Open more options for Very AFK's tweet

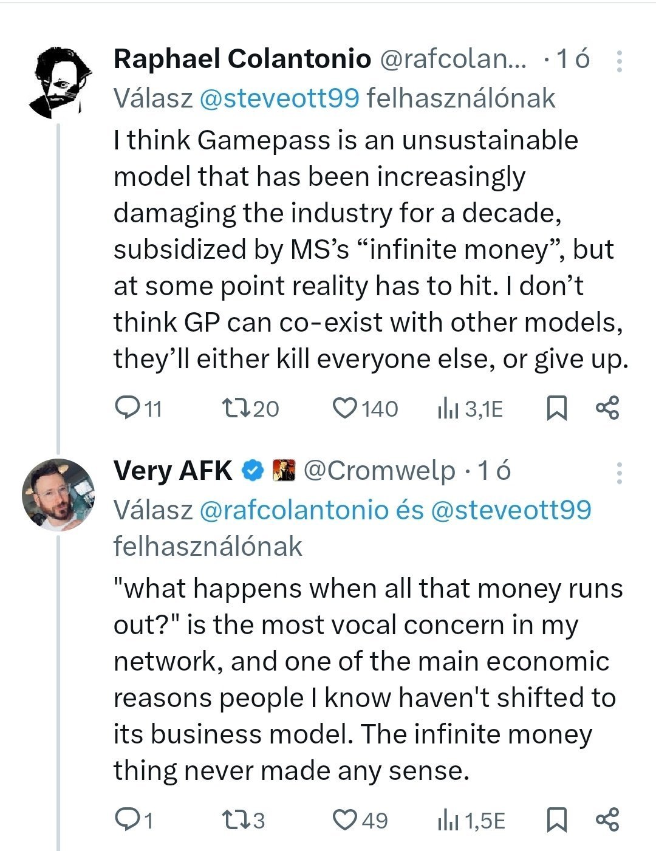619,473
